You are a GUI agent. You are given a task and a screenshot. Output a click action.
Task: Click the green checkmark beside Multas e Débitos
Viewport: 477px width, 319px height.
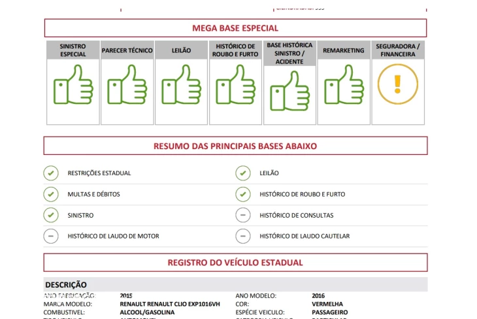[51, 194]
